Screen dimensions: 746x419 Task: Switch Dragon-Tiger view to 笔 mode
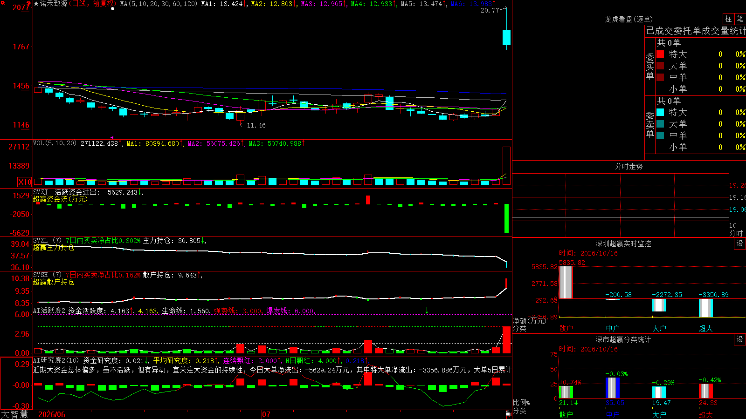(740, 19)
